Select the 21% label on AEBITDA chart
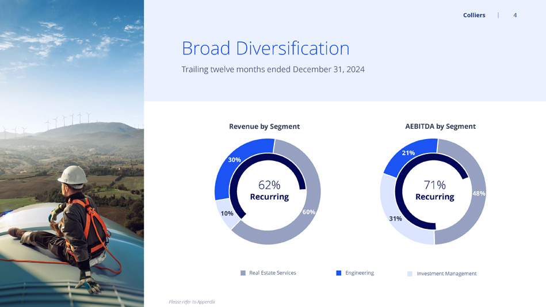Viewport: 546px width, 307px height. [x=408, y=153]
